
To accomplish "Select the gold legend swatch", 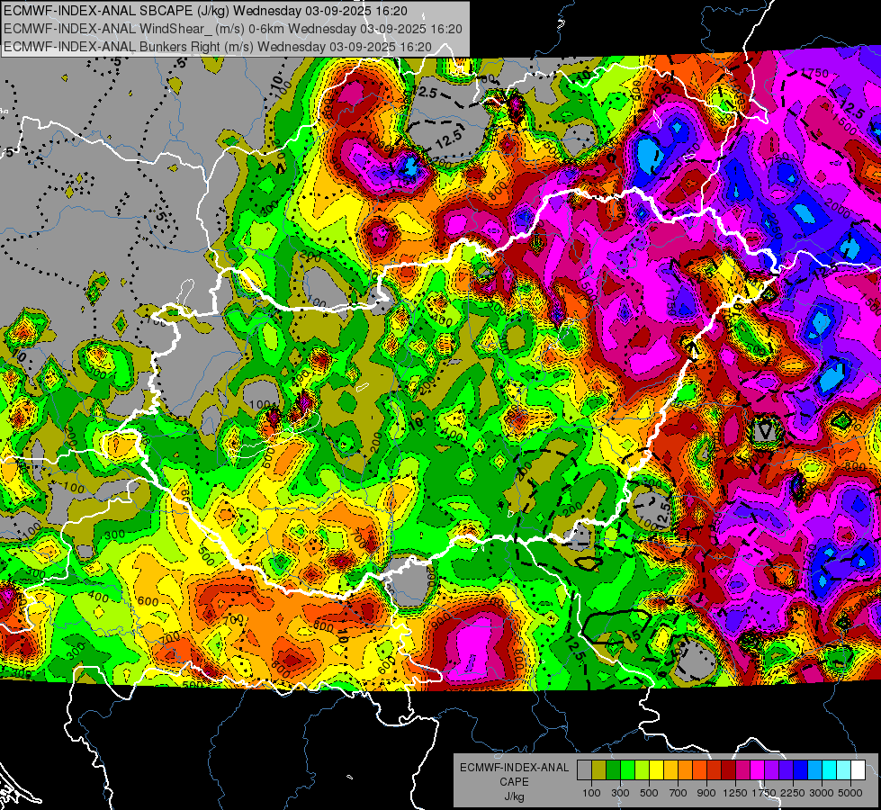I will pyautogui.click(x=670, y=770).
